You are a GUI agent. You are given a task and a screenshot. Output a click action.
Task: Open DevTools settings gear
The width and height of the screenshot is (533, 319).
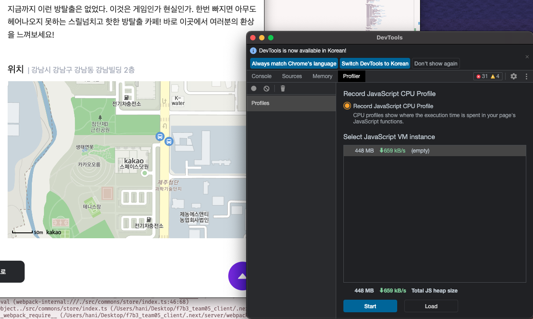[514, 76]
